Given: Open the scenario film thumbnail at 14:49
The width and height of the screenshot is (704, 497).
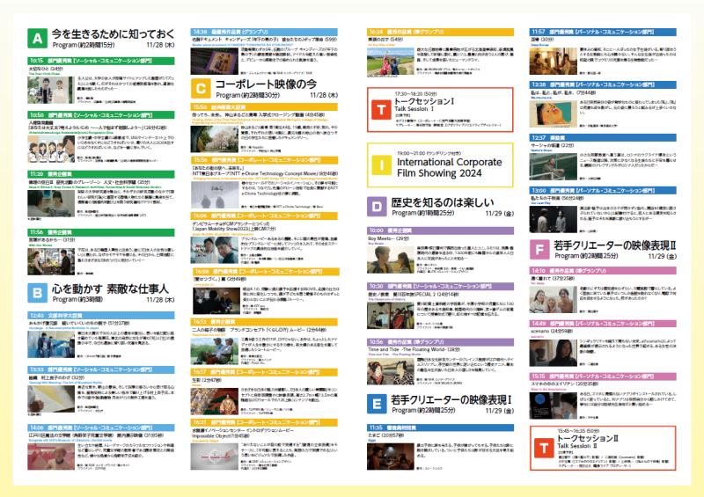Looking at the screenshot, I should (554, 354).
